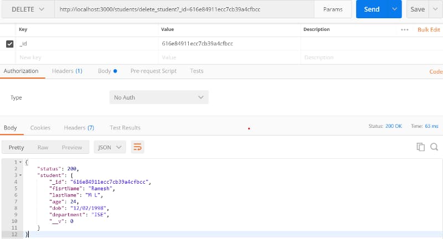Viewport: 443px width, 239px height.
Task: Expand the Send button dropdown arrow
Action: click(394, 9)
